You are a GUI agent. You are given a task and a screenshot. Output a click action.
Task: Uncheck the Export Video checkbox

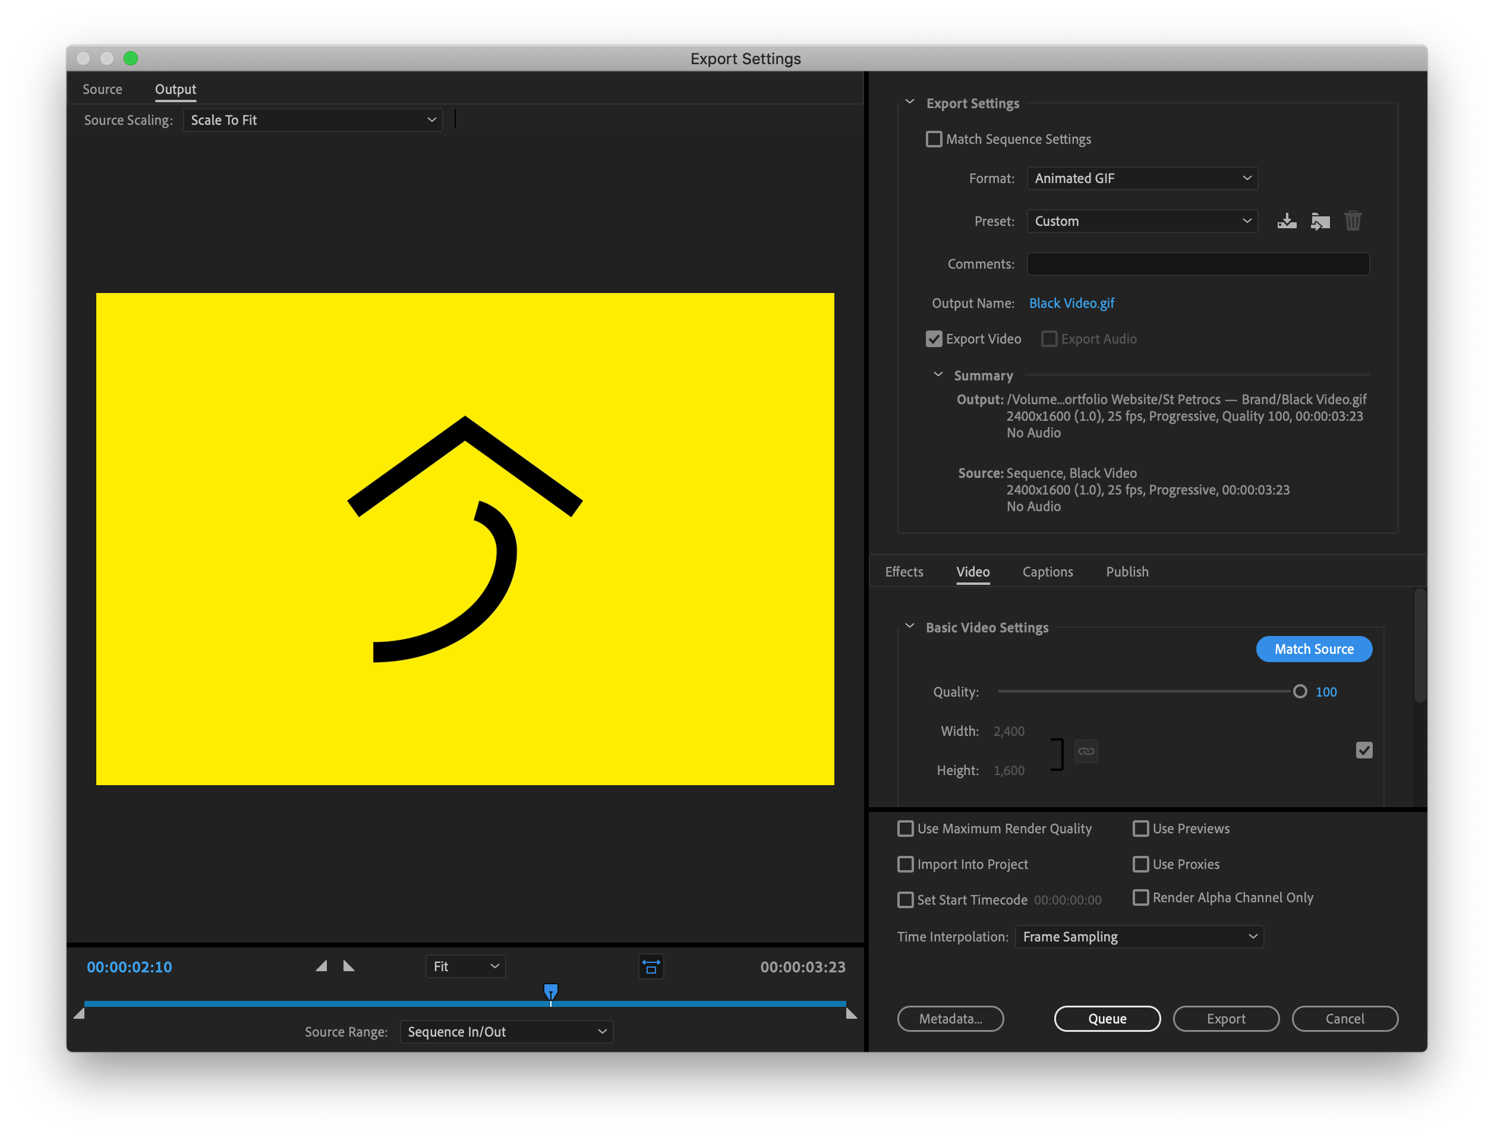(934, 339)
